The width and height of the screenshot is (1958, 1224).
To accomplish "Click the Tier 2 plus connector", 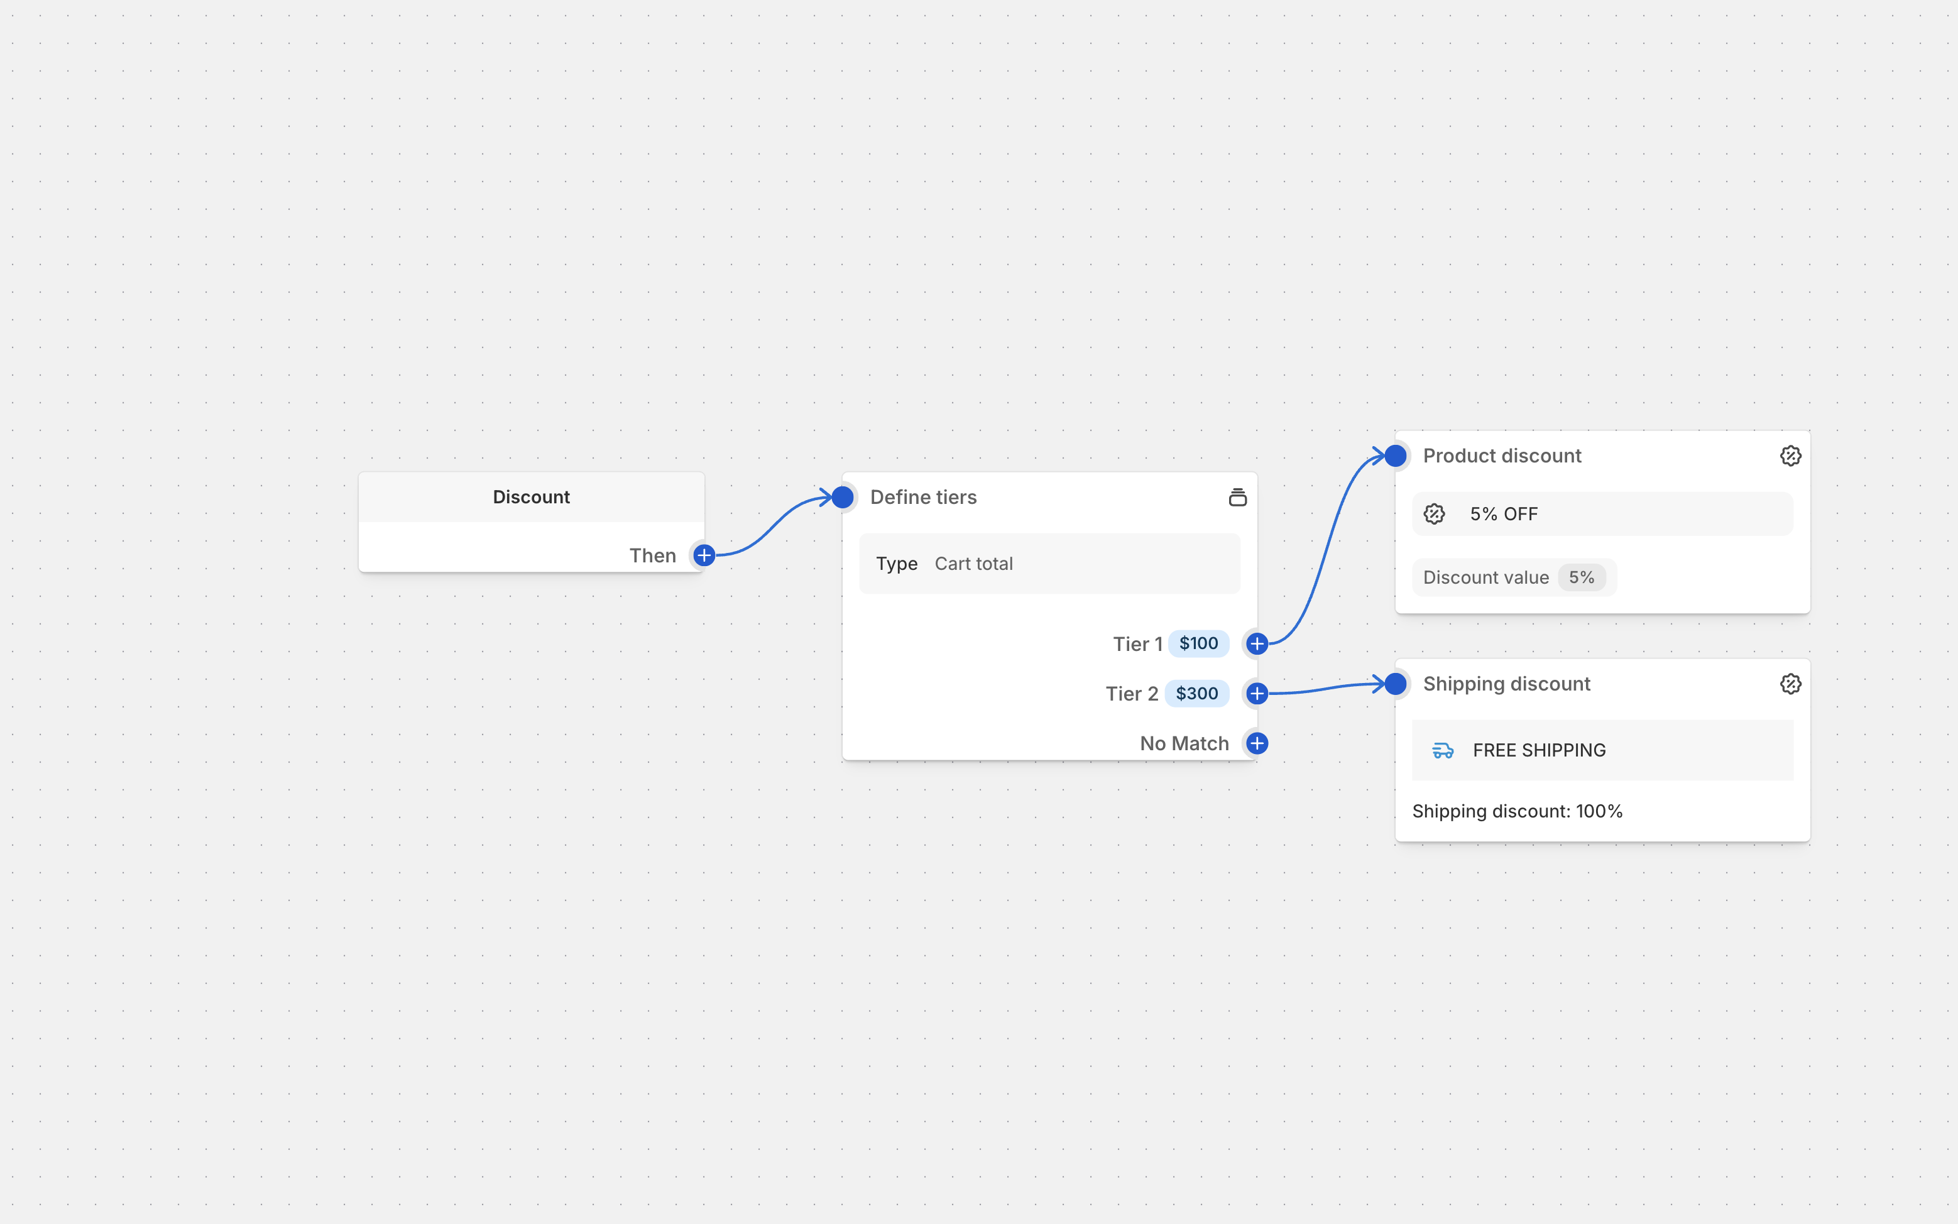I will point(1256,694).
